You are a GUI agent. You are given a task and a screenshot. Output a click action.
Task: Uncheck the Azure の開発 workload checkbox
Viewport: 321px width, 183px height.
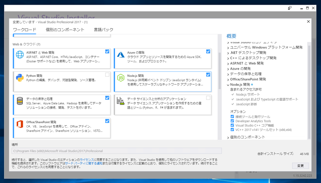pyautogui.click(x=208, y=51)
